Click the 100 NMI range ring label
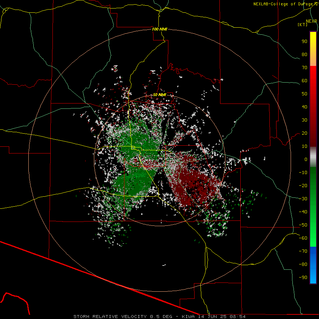Viewport: 319px width, 319px height. (159, 29)
